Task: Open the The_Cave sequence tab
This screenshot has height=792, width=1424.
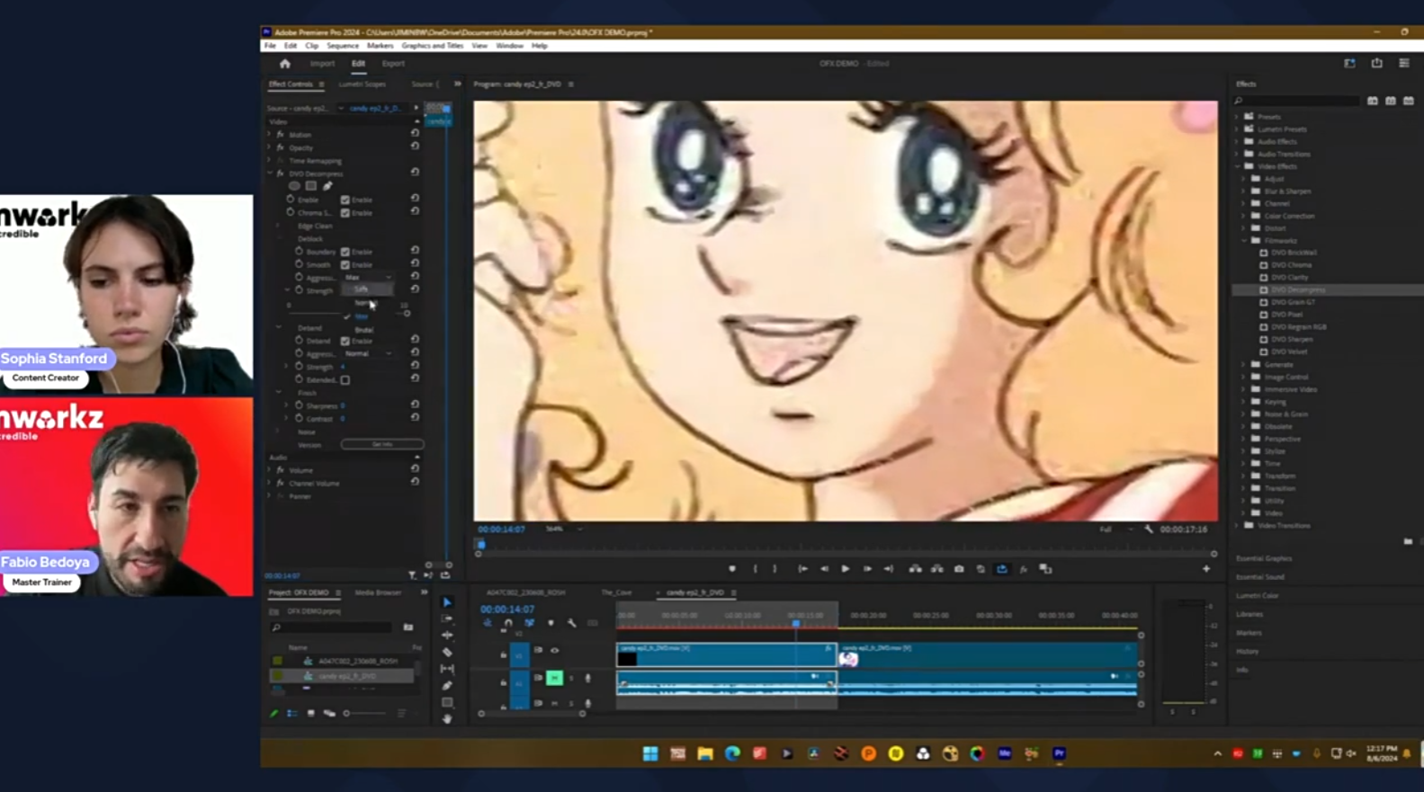Action: tap(616, 593)
